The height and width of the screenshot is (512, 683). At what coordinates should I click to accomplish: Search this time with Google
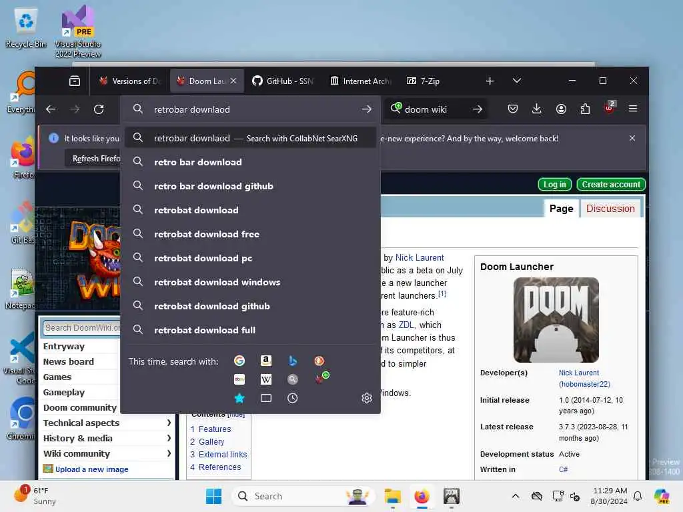tap(239, 361)
